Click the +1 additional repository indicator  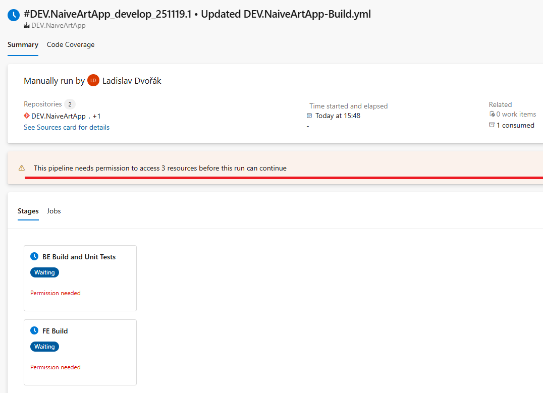pyautogui.click(x=96, y=117)
